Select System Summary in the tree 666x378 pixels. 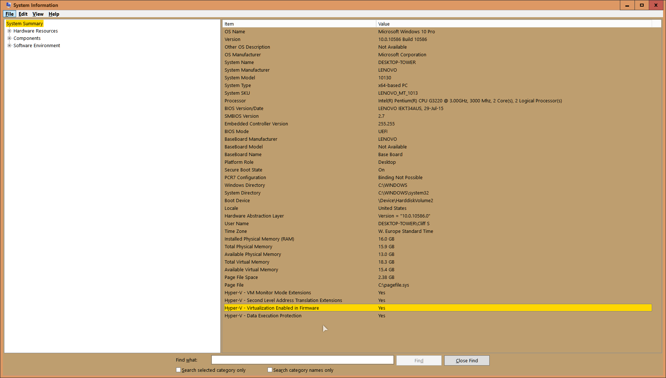[25, 23]
